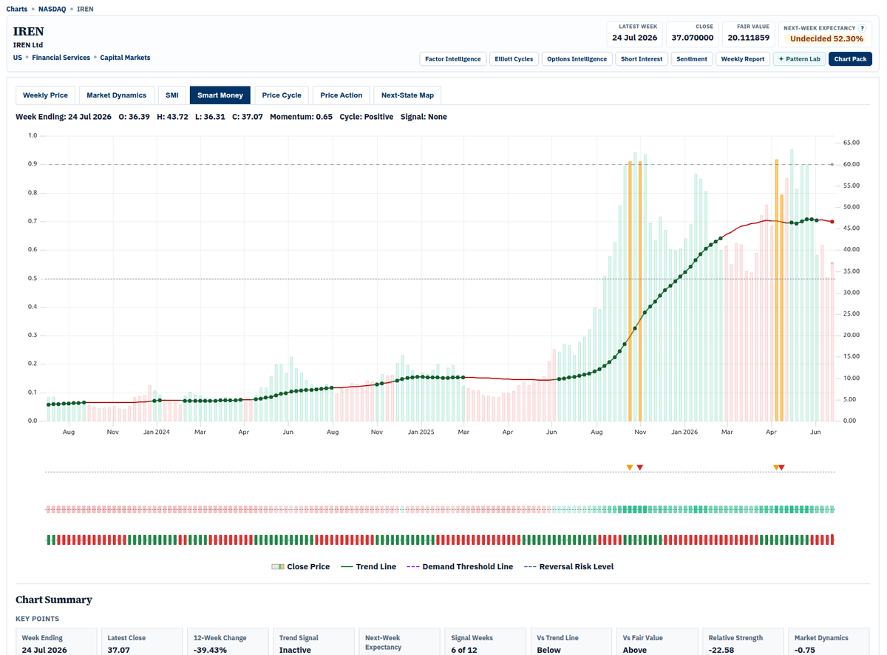Viewport: 887px width, 655px height.
Task: Click the Signal: None readout
Action: click(x=424, y=117)
